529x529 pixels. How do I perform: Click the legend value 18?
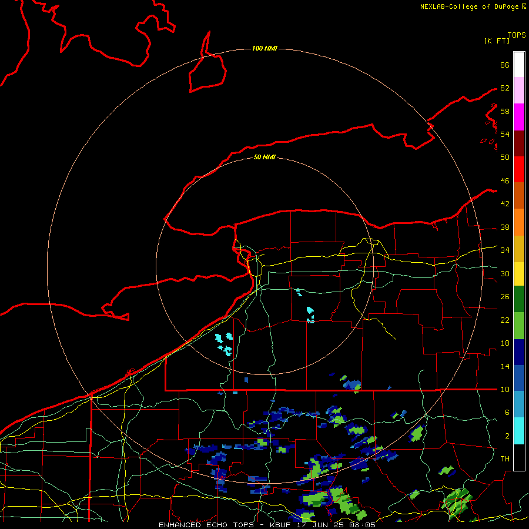click(505, 343)
